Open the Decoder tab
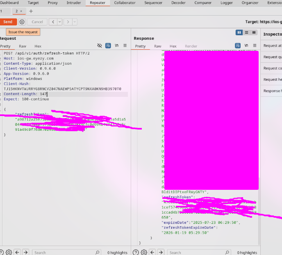 (178, 3)
